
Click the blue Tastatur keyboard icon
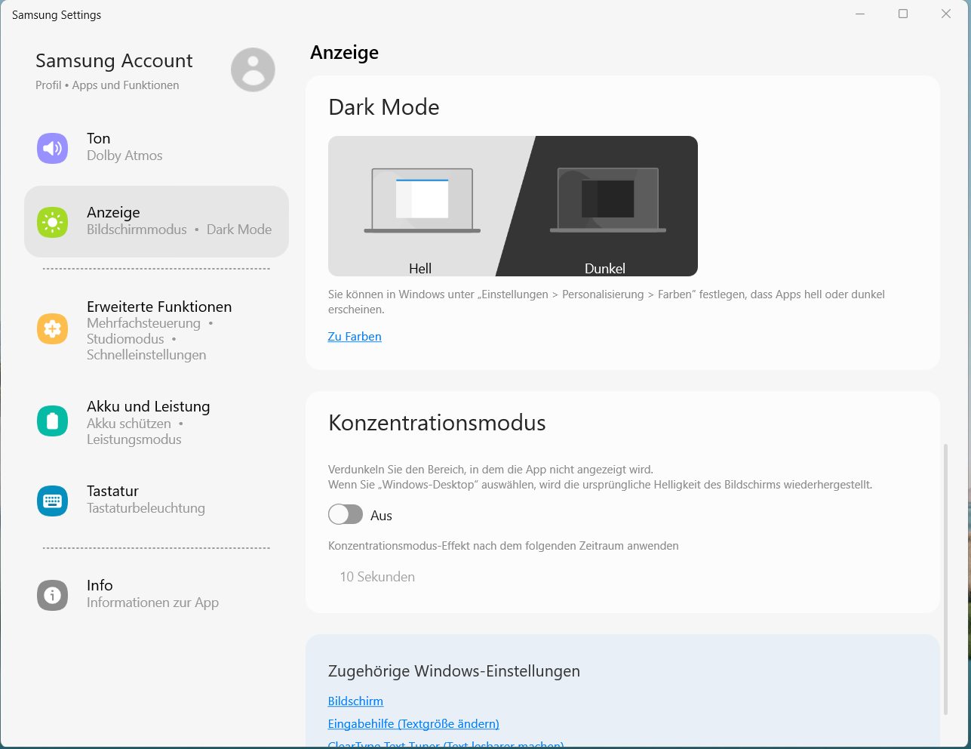tap(52, 501)
